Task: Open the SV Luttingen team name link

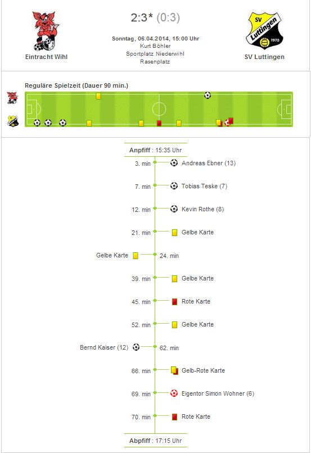Action: tap(264, 57)
